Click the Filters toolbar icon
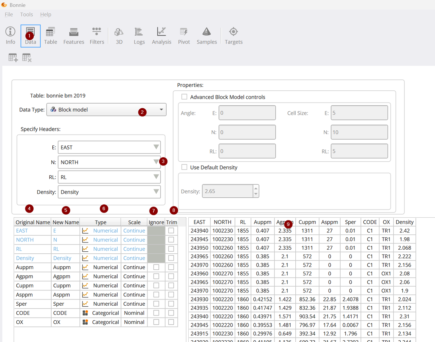The image size is (435, 342). coord(97,36)
